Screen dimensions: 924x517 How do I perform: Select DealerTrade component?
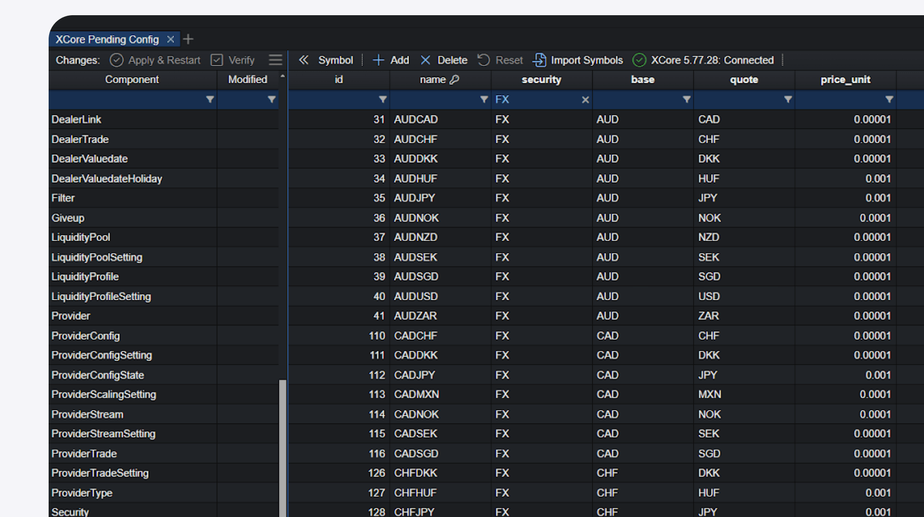pos(133,139)
